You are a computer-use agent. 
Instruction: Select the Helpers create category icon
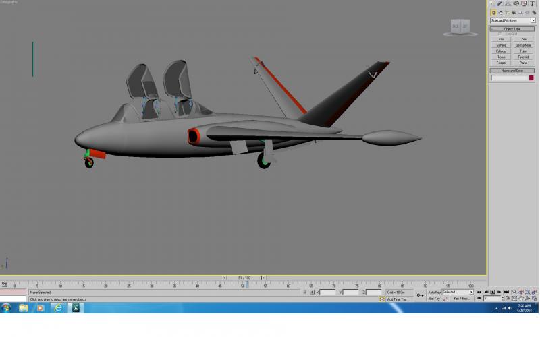point(520,13)
